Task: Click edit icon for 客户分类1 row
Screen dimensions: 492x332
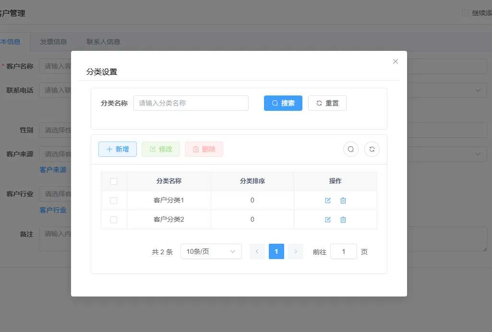Action: click(328, 201)
